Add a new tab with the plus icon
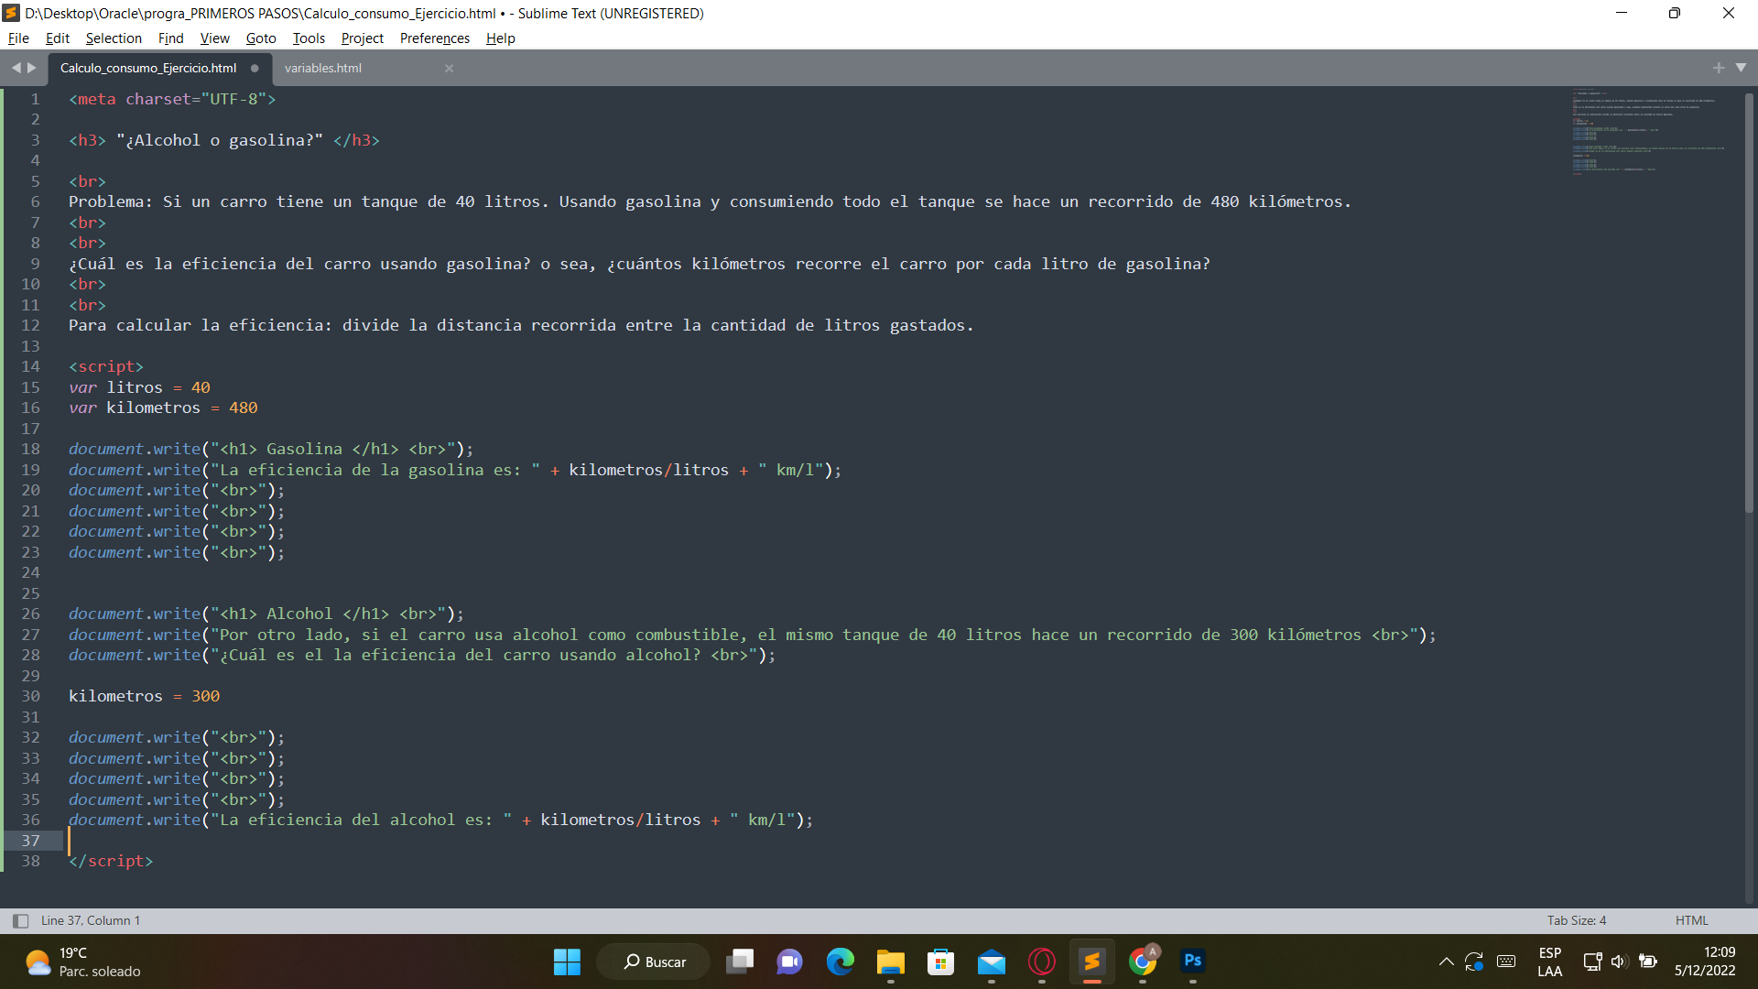Screen dimensions: 1758x989 tap(1718, 68)
